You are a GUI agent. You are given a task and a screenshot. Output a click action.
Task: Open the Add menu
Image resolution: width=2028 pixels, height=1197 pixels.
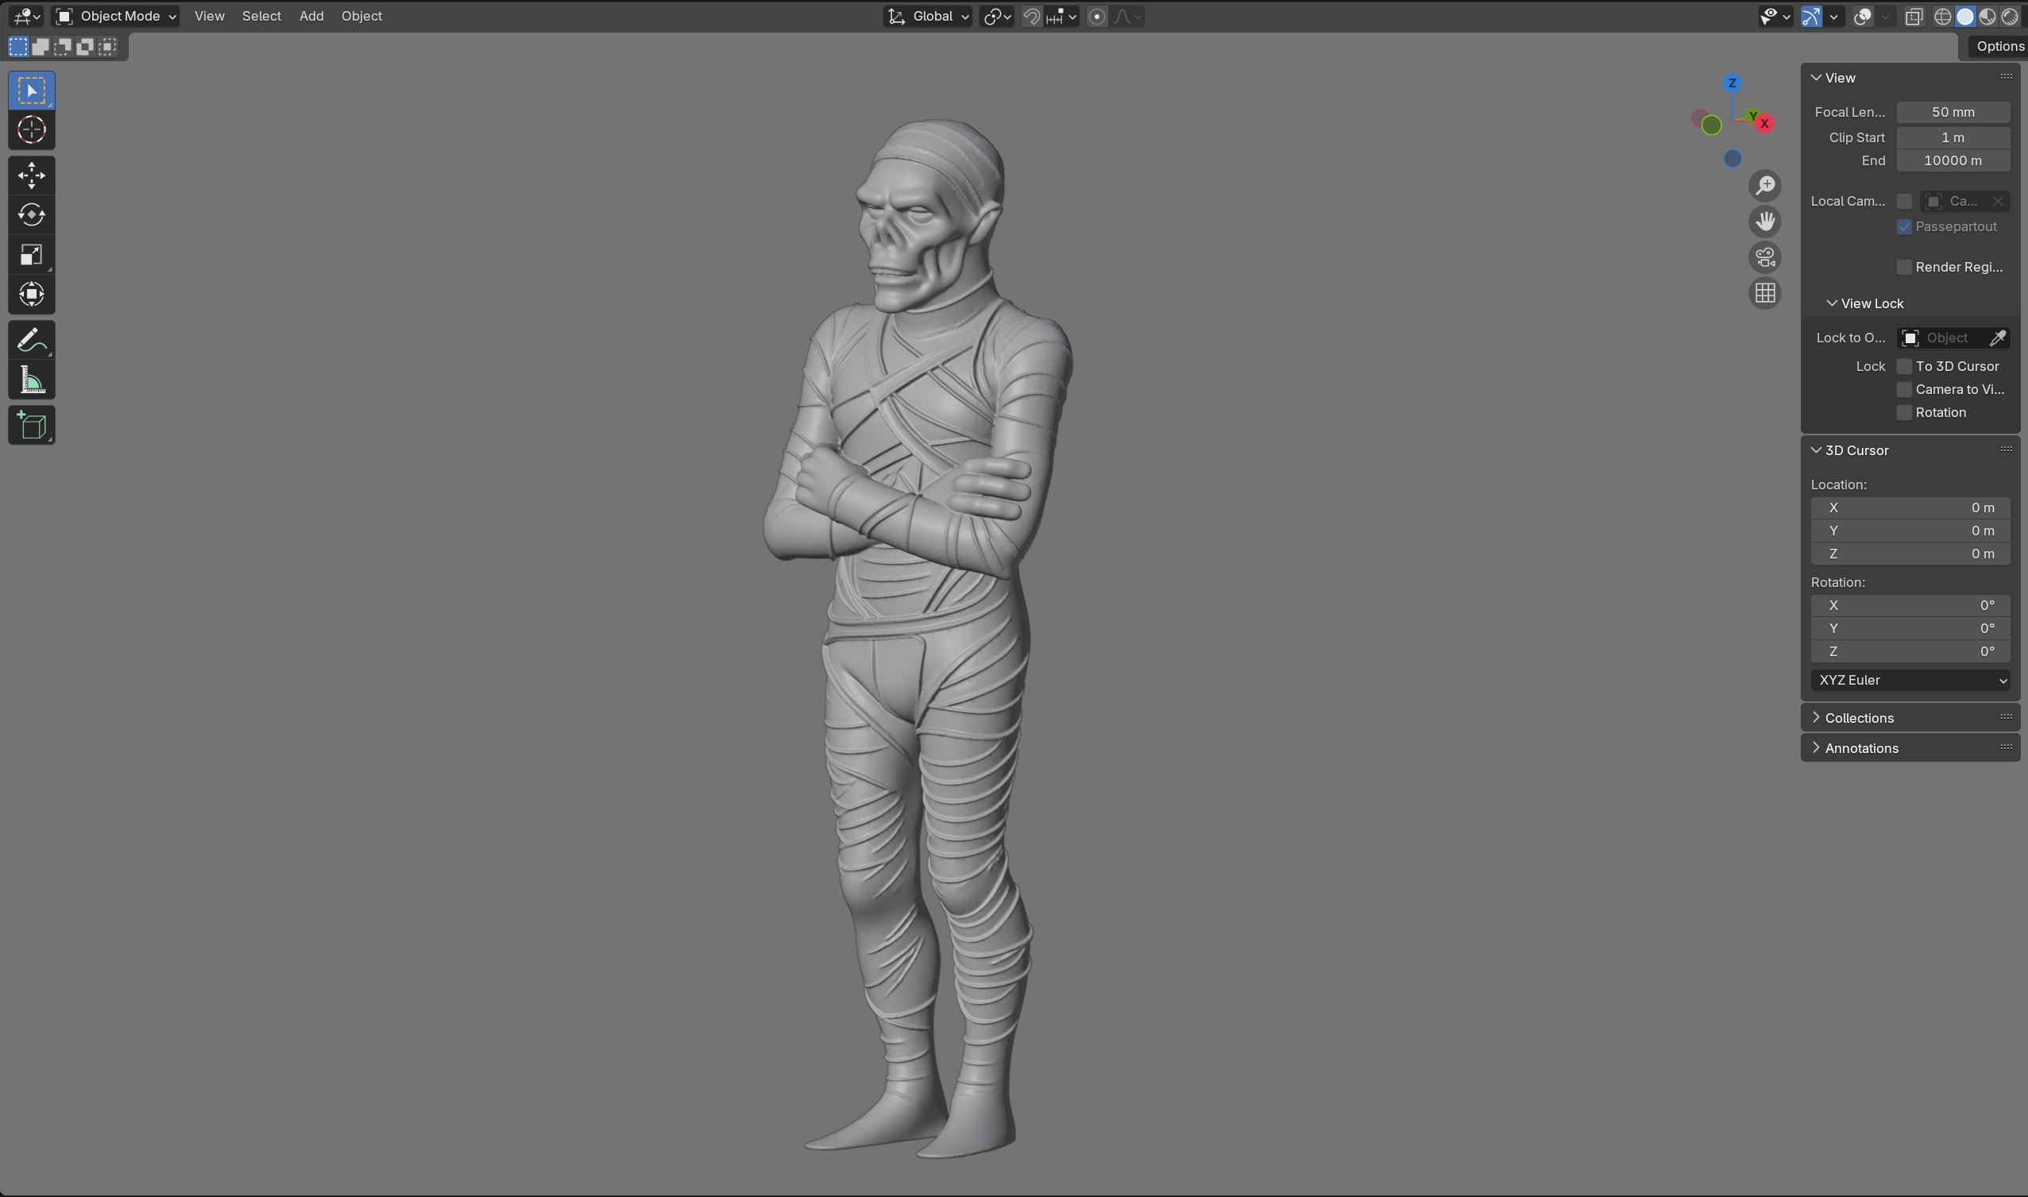click(311, 16)
